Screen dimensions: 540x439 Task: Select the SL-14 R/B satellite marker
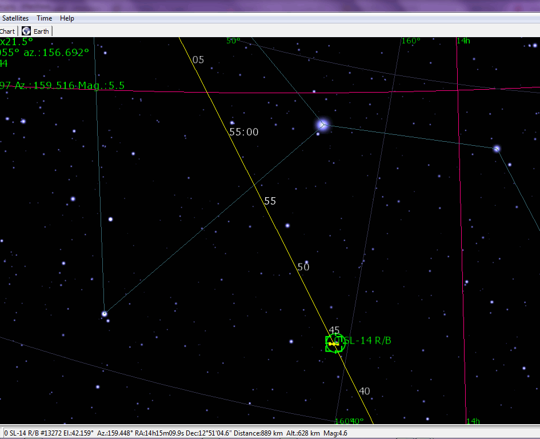334,344
